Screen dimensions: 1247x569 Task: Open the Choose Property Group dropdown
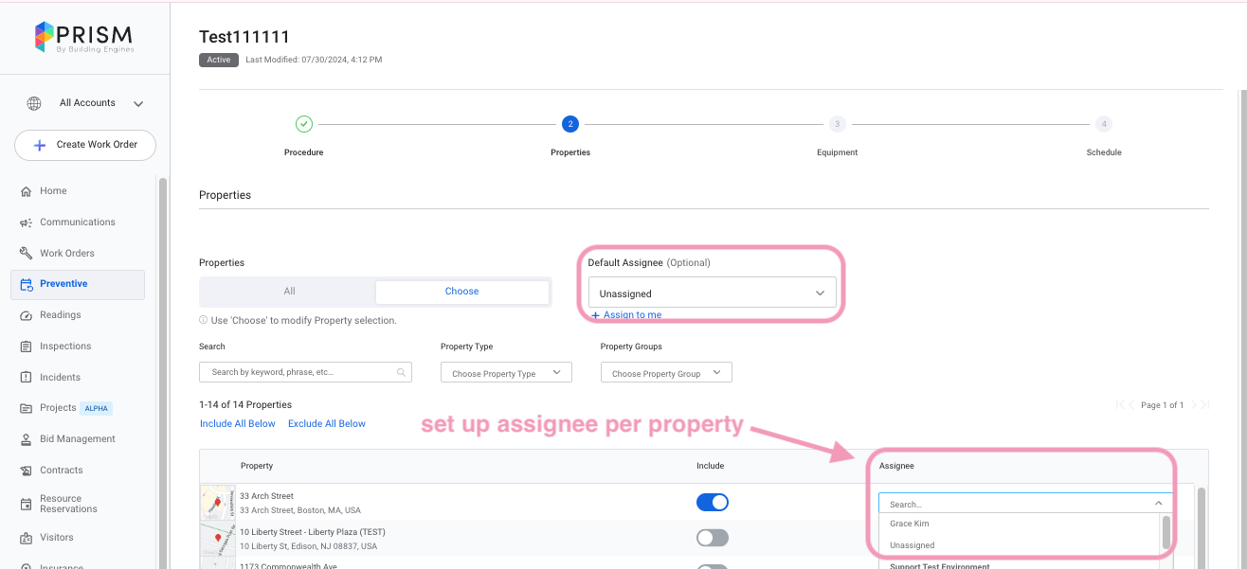[666, 373]
